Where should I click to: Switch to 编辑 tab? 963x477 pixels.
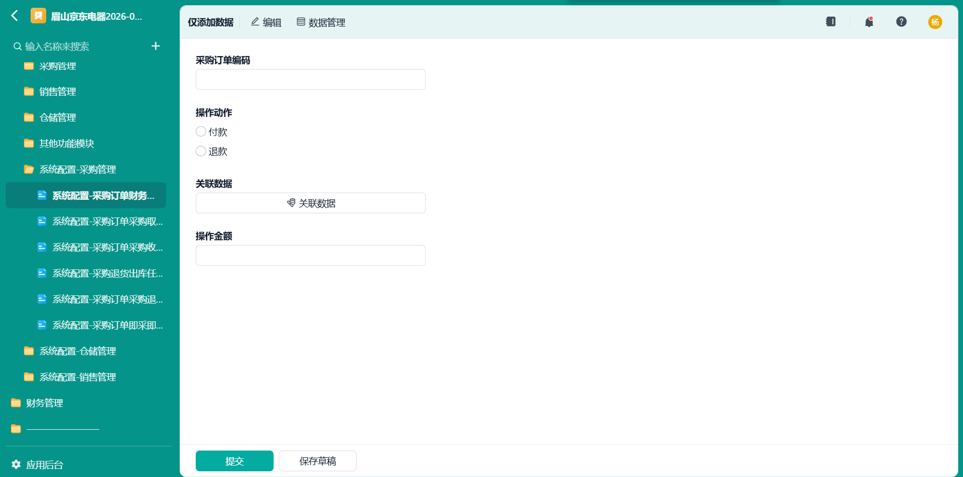266,22
